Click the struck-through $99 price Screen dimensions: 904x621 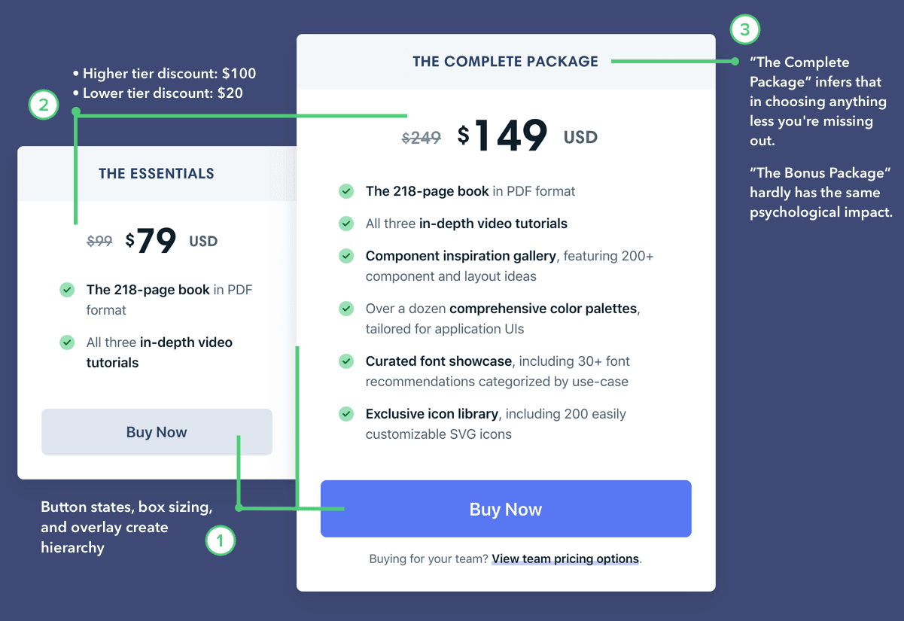99,242
